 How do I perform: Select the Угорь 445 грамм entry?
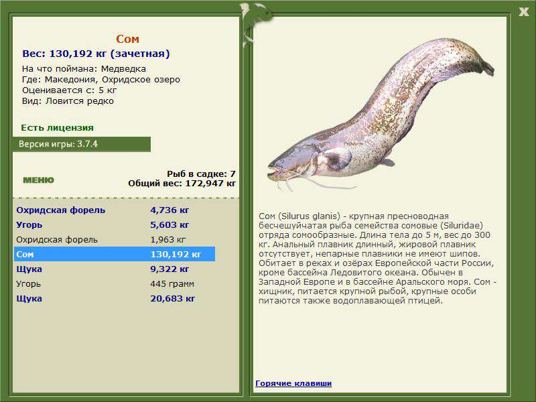pyautogui.click(x=115, y=283)
